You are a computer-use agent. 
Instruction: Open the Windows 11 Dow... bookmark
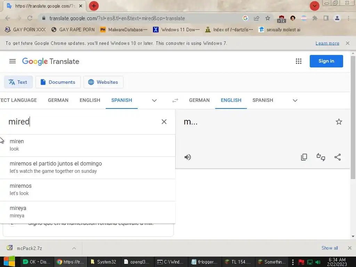pos(176,30)
